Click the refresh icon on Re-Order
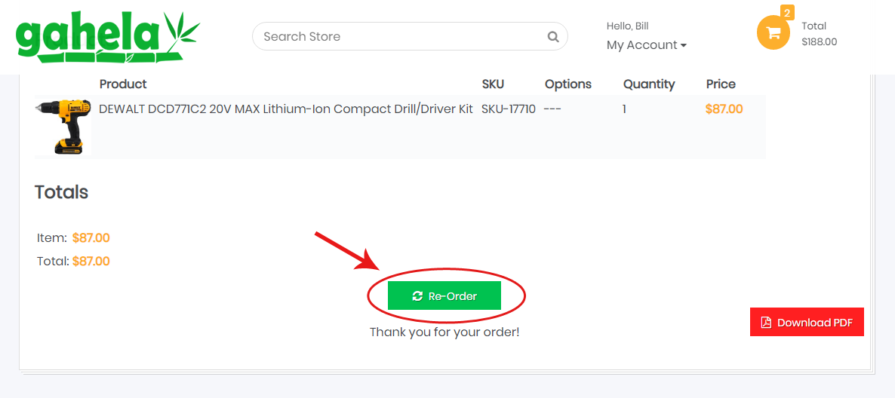895x398 pixels. tap(417, 296)
